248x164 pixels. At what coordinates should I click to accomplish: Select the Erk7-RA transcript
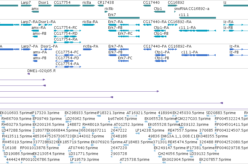[124, 25]
